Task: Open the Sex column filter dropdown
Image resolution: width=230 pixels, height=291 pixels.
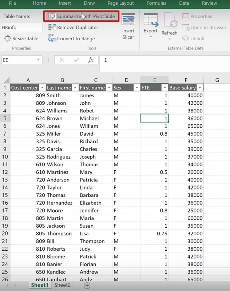Action: tap(136, 88)
